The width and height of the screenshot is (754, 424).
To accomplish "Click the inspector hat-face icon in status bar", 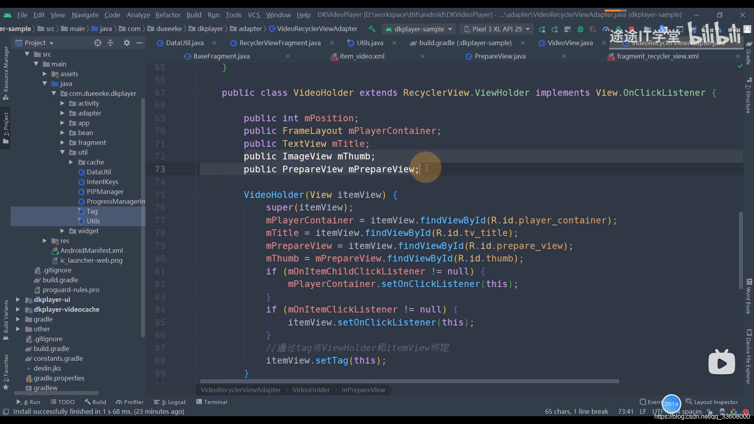I will click(x=722, y=411).
